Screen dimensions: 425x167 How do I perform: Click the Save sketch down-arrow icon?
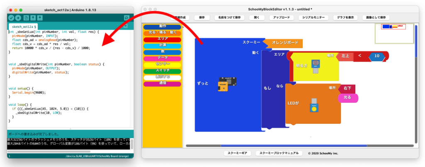tap(40, 18)
